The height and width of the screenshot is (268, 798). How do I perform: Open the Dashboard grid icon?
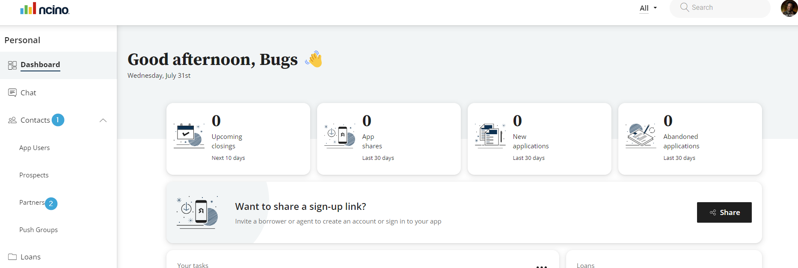click(x=12, y=65)
